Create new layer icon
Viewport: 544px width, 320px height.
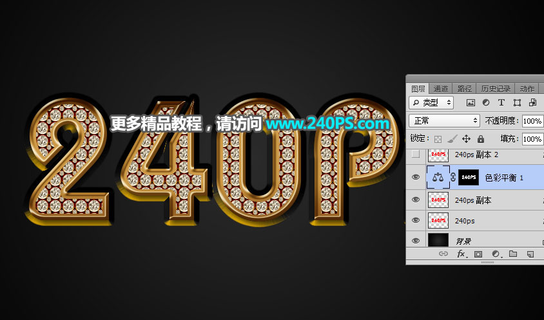point(530,254)
